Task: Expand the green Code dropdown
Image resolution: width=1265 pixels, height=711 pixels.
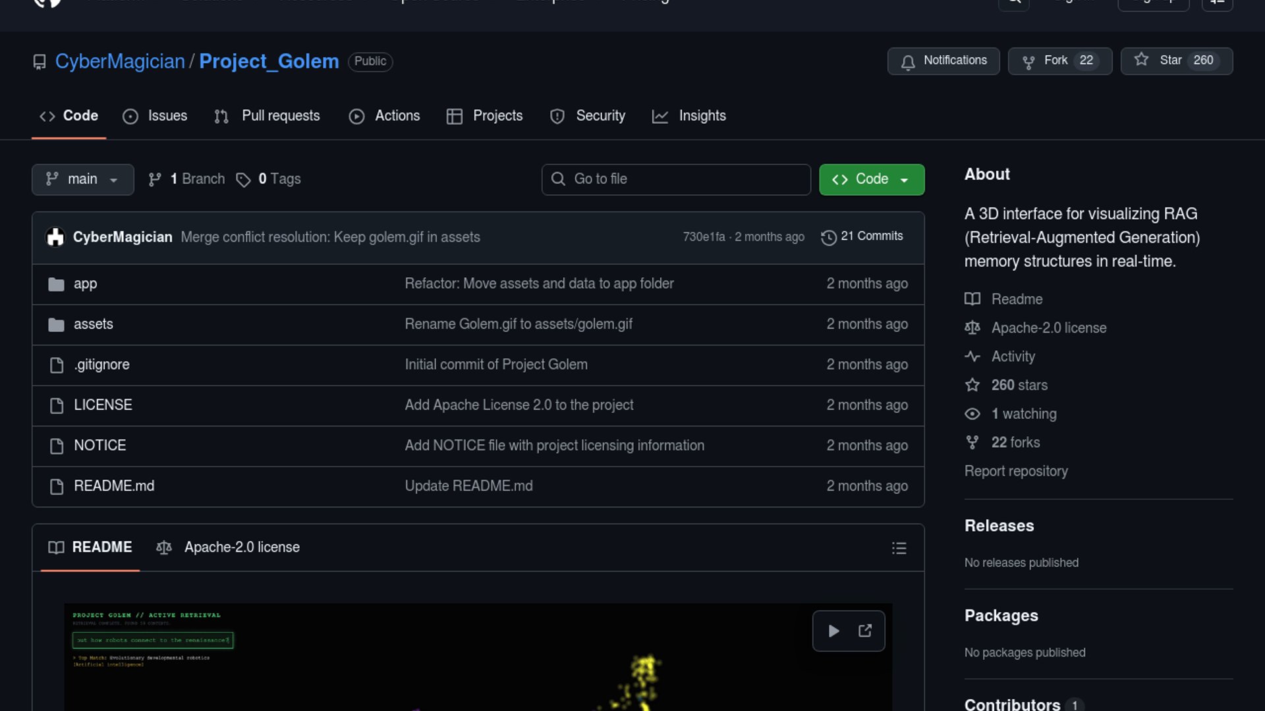Action: (871, 179)
